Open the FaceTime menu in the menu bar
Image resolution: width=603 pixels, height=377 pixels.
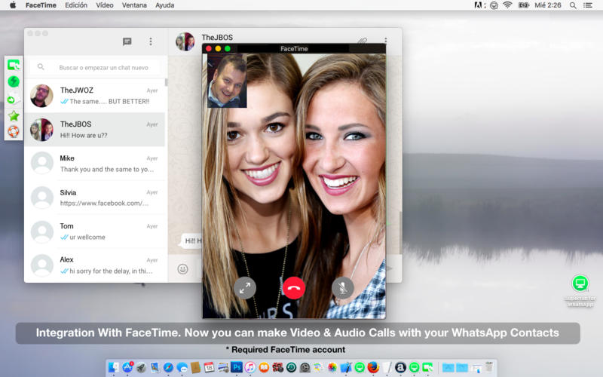click(41, 5)
